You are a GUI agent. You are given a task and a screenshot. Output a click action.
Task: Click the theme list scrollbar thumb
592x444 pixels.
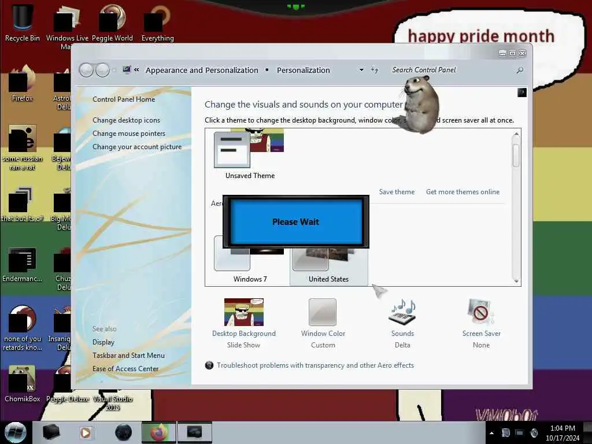(516, 155)
